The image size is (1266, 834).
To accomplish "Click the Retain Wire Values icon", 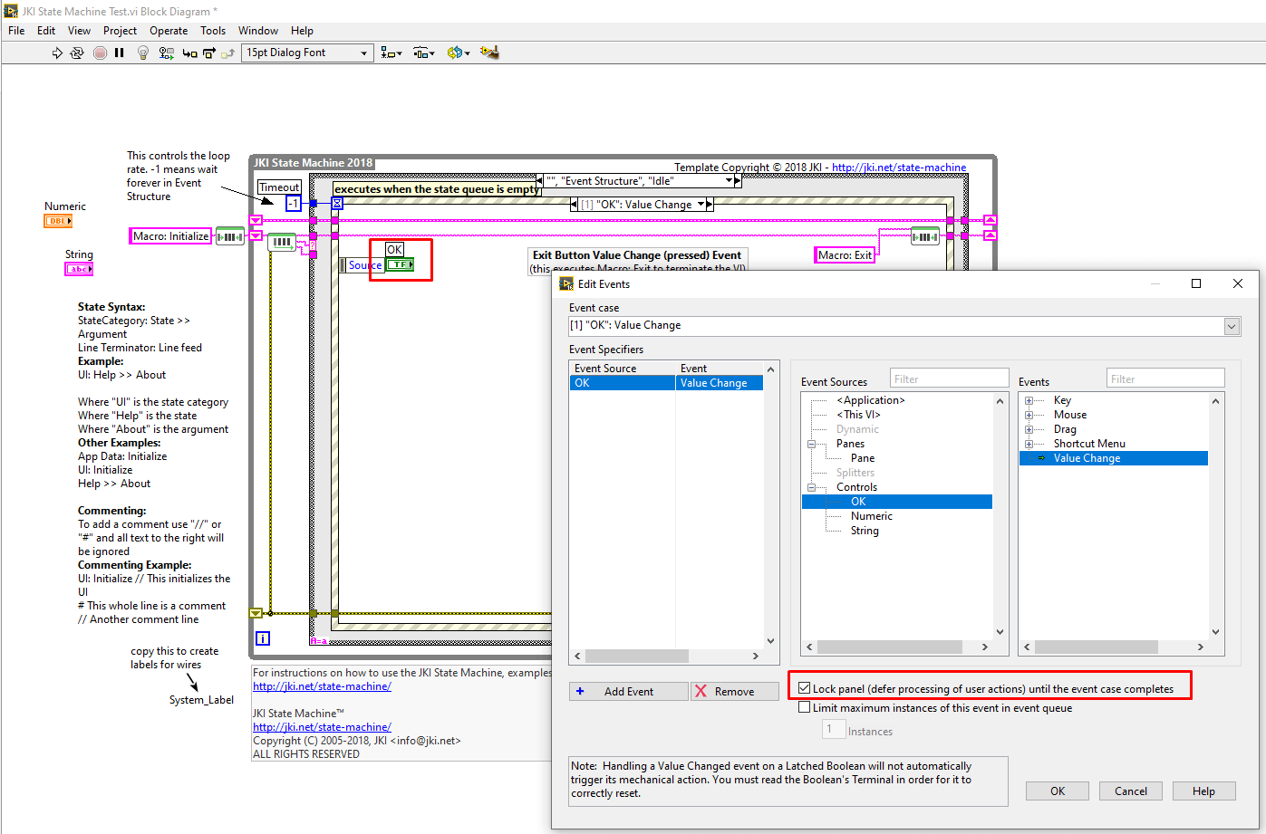I will 165,53.
